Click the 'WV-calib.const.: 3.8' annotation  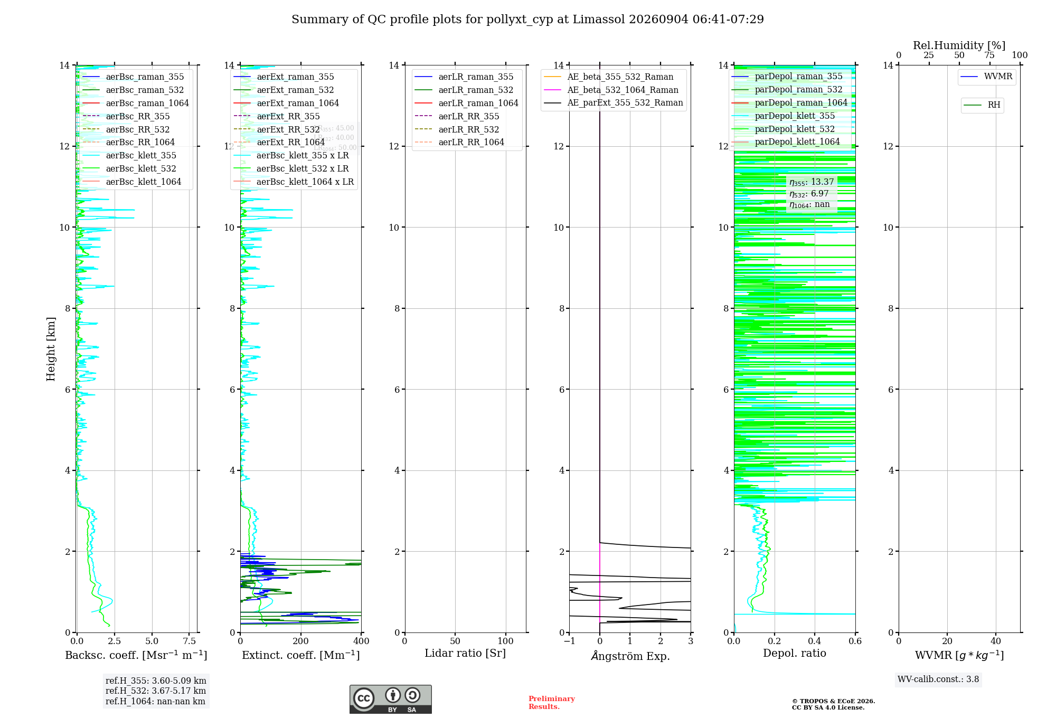pos(938,679)
